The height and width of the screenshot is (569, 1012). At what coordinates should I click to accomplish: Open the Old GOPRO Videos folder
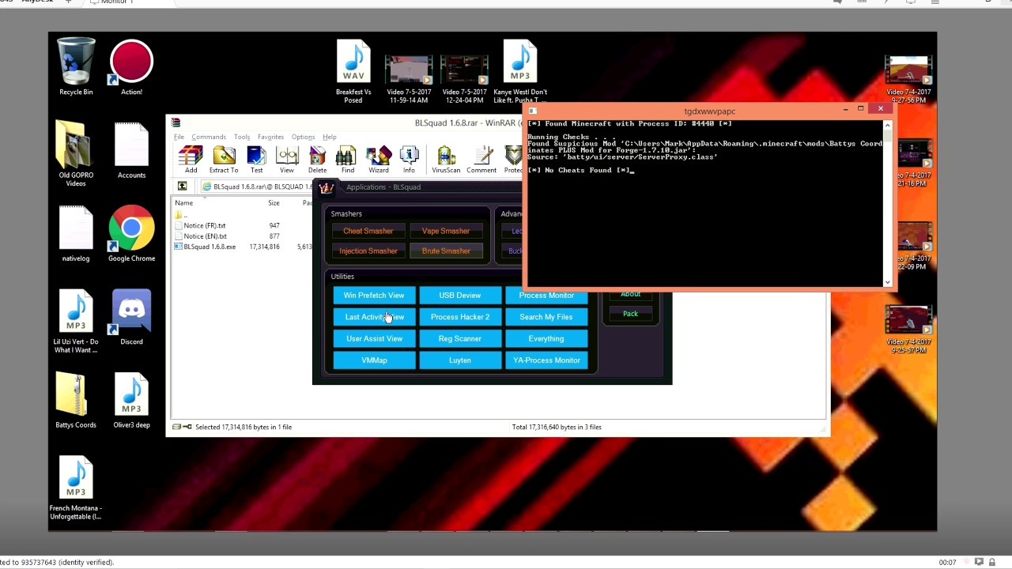coord(76,154)
